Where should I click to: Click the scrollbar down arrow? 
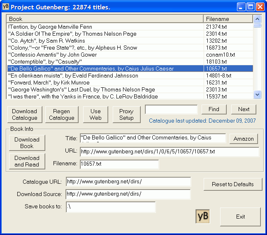[257, 94]
